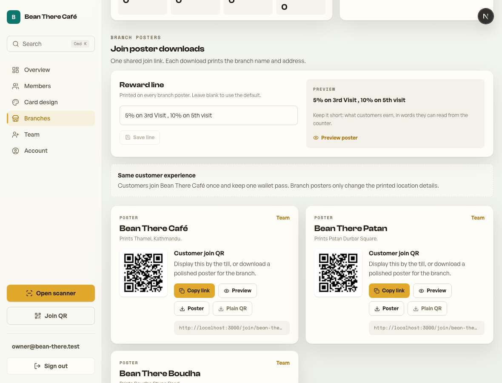Click the Bean There Patan QR code image
This screenshot has width=502, height=383.
point(338,273)
